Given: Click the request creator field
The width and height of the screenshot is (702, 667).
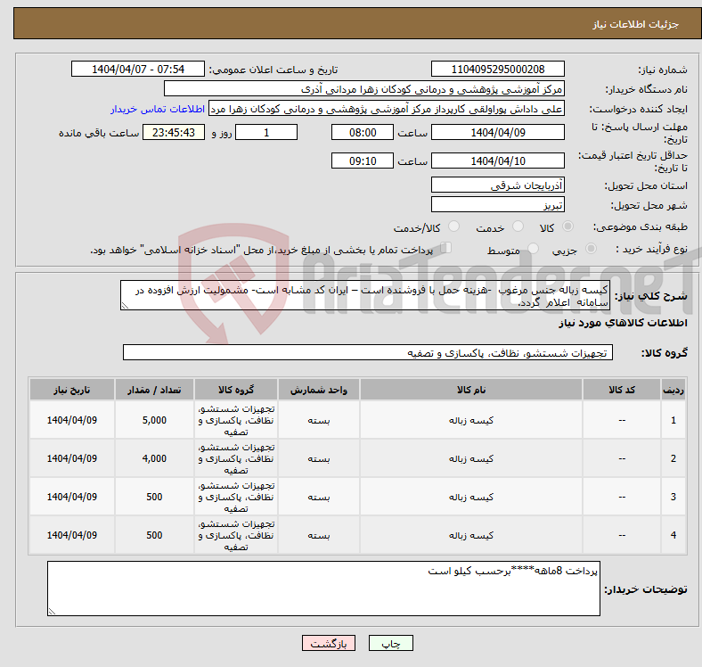Looking at the screenshot, I should (387, 109).
